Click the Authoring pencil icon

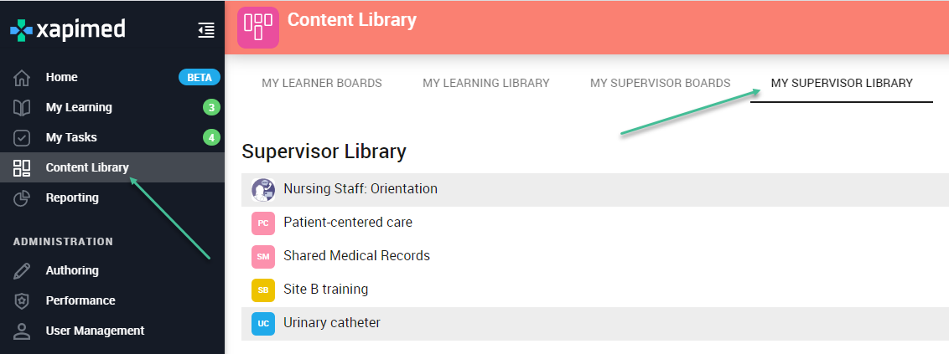point(22,270)
